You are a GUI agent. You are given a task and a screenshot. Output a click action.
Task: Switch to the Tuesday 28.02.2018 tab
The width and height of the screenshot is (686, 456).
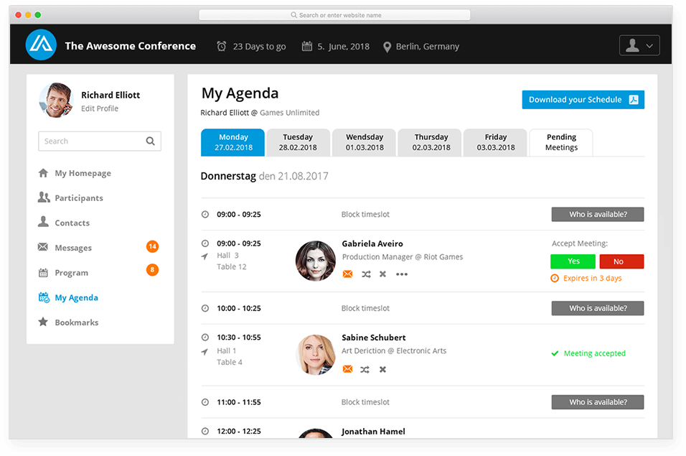(x=298, y=142)
